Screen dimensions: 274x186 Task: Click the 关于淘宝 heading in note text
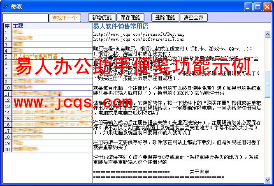199,172
